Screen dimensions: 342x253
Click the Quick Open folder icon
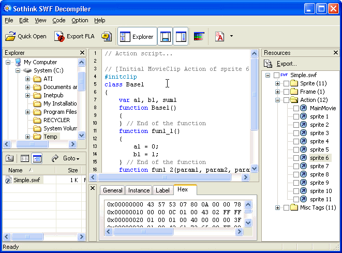click(x=10, y=36)
